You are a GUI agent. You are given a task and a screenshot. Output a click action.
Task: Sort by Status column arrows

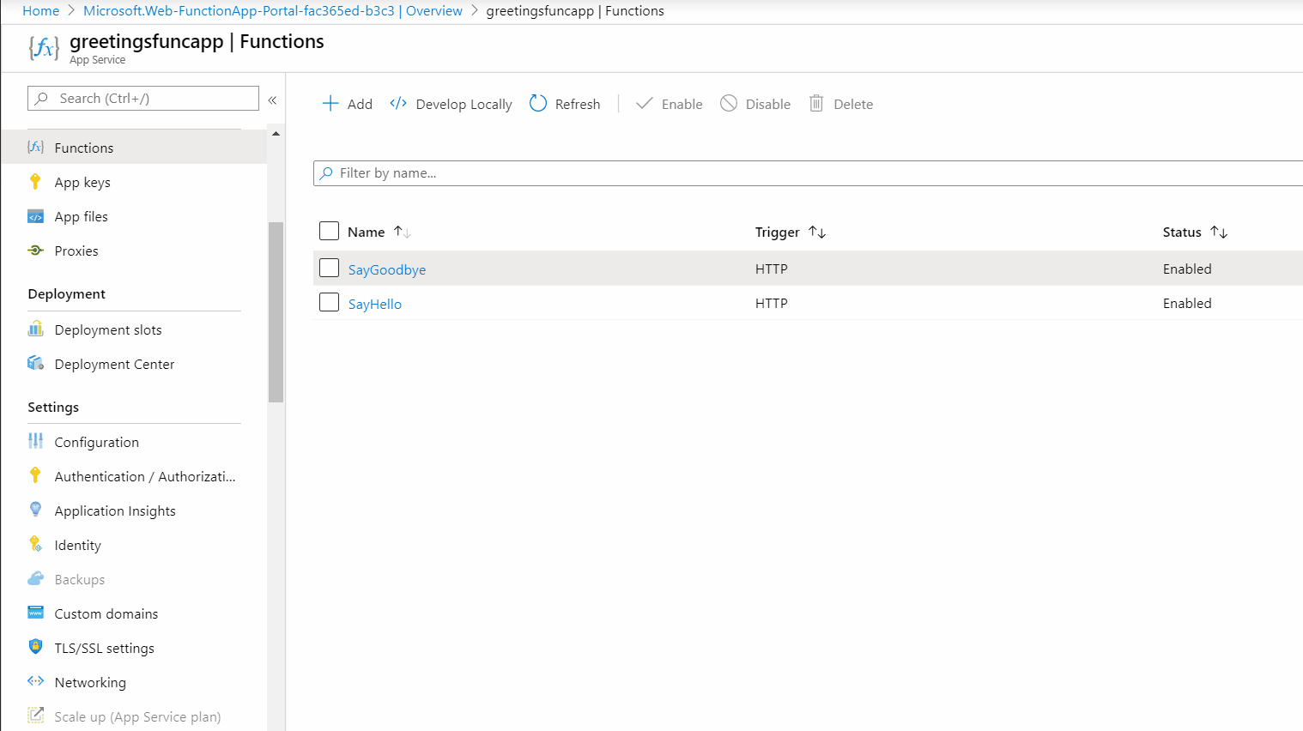[x=1219, y=232]
